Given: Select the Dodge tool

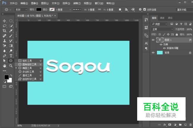Looking at the screenshot, I should pos(11,51).
